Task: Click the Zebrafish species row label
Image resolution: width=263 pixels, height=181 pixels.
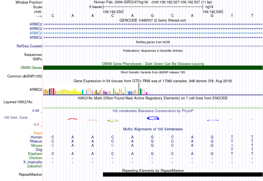Action: [x=35, y=166]
